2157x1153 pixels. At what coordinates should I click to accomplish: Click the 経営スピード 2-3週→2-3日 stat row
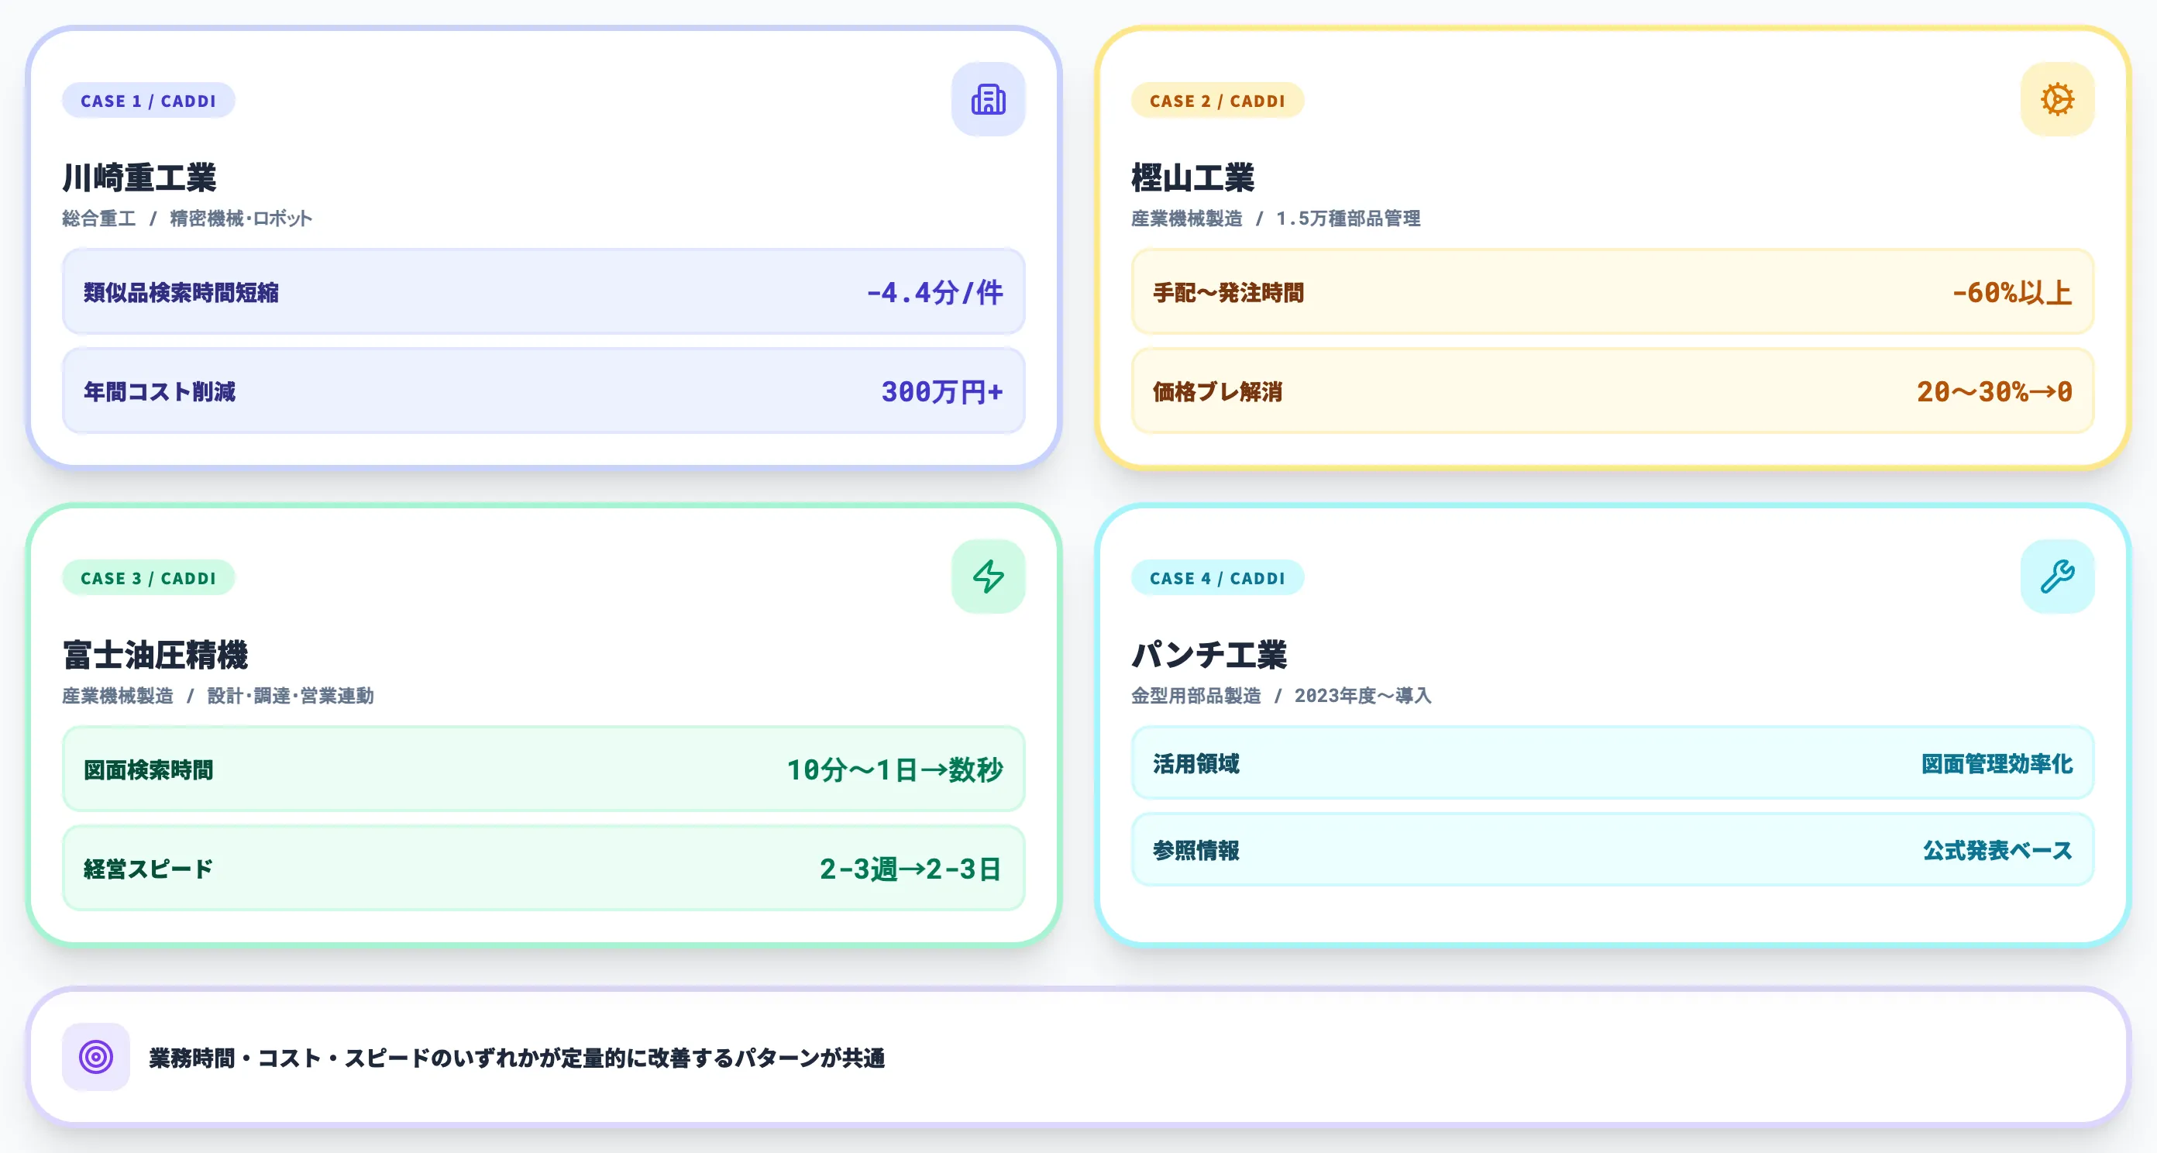click(x=542, y=869)
